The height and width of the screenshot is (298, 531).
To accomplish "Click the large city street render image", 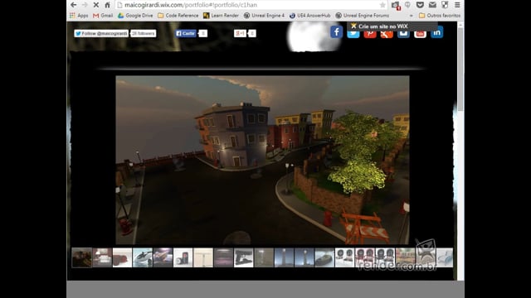I will tap(262, 160).
